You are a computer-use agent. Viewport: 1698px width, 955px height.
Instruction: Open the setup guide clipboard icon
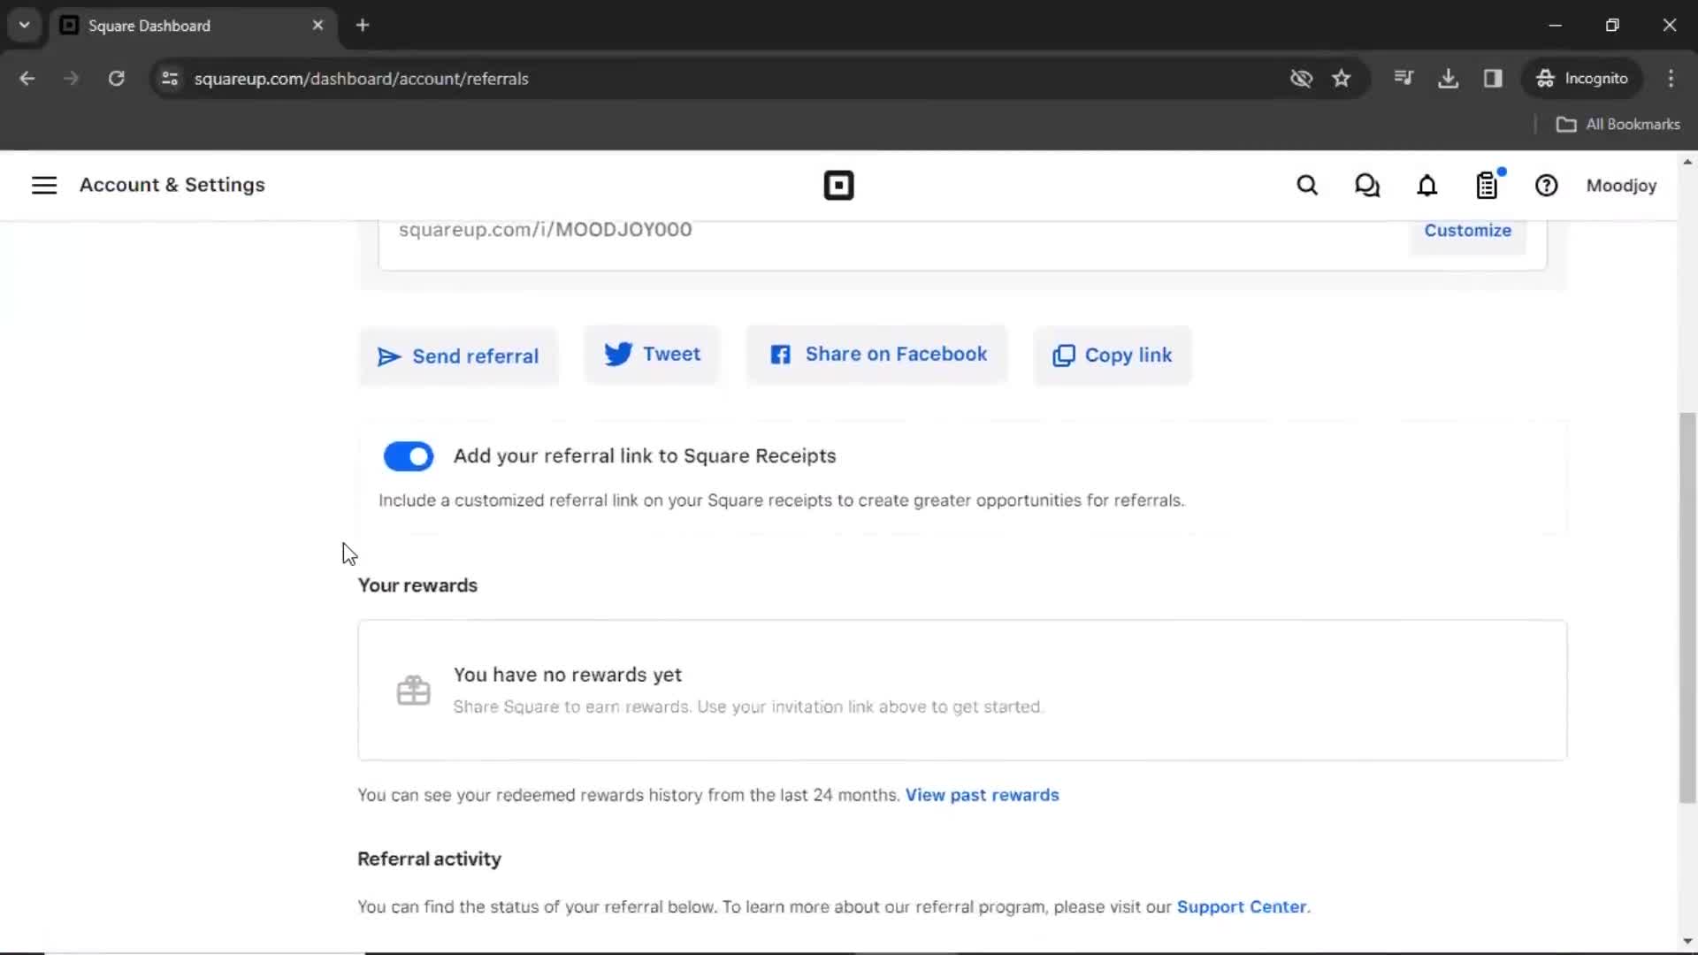click(1488, 185)
